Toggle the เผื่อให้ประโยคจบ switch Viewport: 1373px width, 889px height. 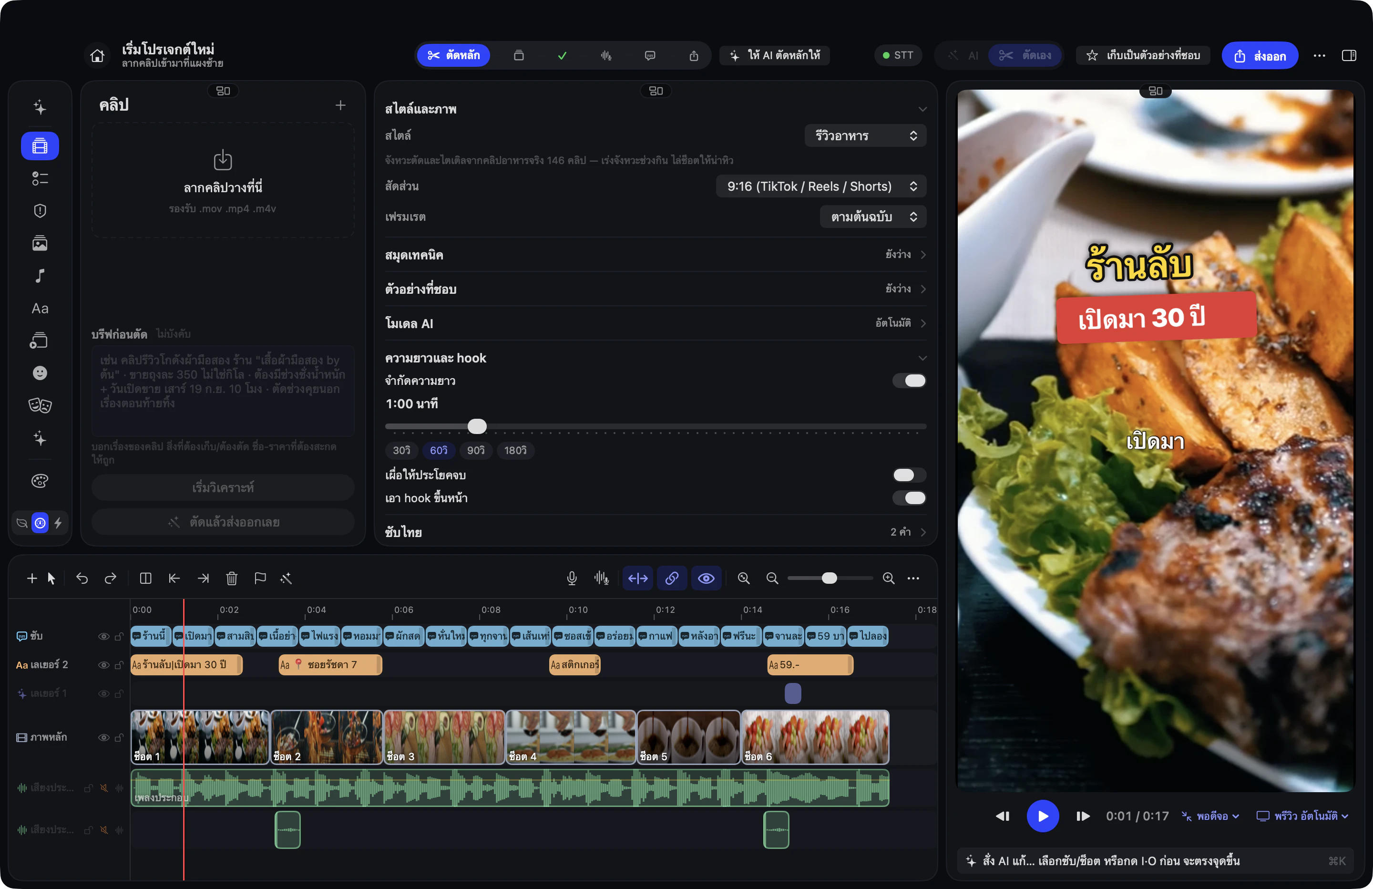click(x=909, y=475)
